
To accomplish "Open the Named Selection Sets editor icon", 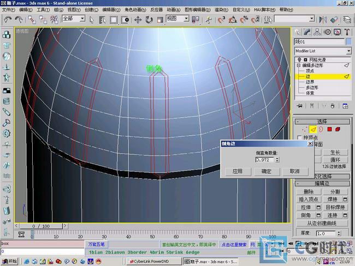I will click(x=268, y=20).
